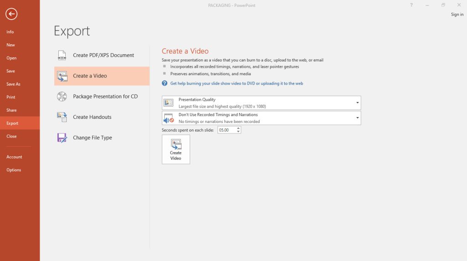Expand the Recorded Timings and Narrations dropdown arrow
Image resolution: width=467 pixels, height=261 pixels.
pyautogui.click(x=358, y=118)
